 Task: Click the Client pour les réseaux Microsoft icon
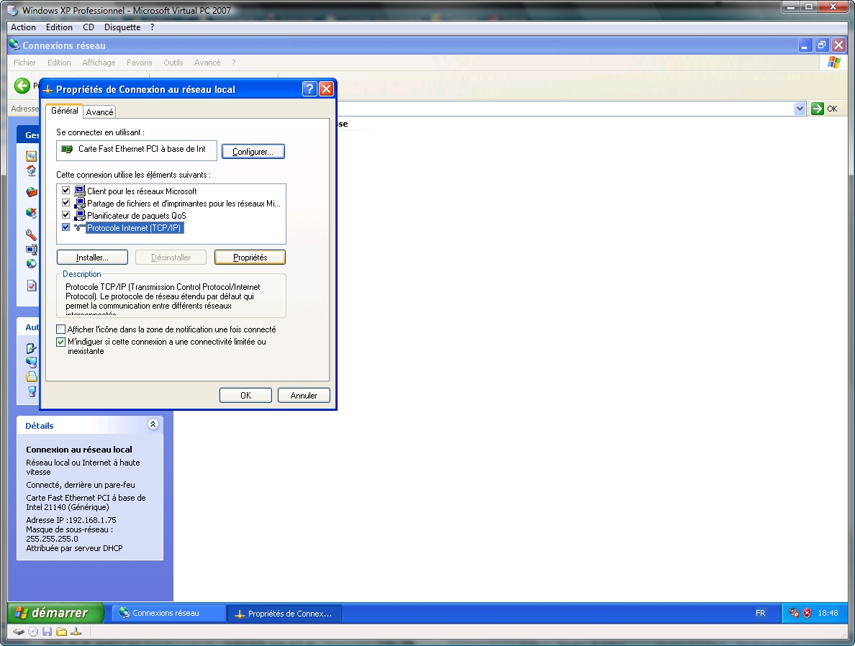(80, 191)
